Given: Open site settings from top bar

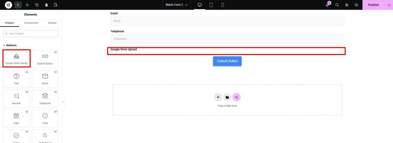Looking at the screenshot, I should pos(27,5).
